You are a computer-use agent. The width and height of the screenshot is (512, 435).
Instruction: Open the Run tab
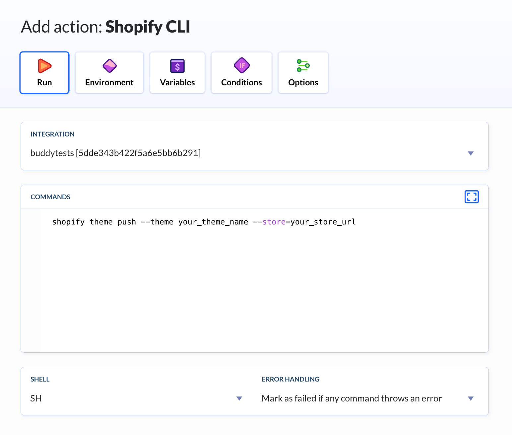44,73
